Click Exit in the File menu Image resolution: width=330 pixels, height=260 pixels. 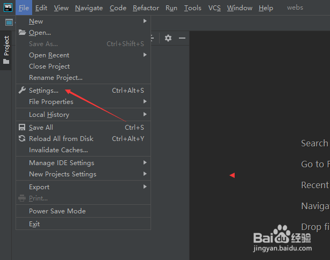(84, 224)
